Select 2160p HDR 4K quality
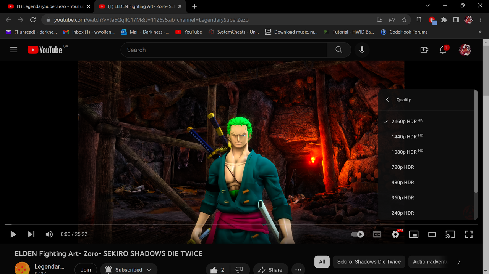This screenshot has height=274, width=489. click(426, 122)
